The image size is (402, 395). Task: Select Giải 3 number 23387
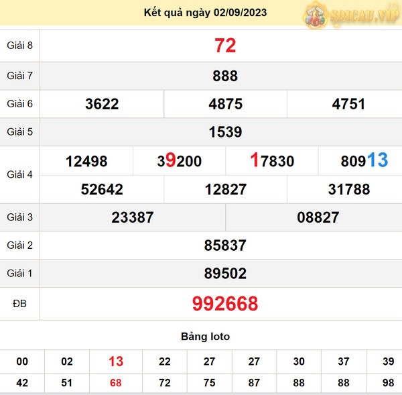tap(133, 217)
